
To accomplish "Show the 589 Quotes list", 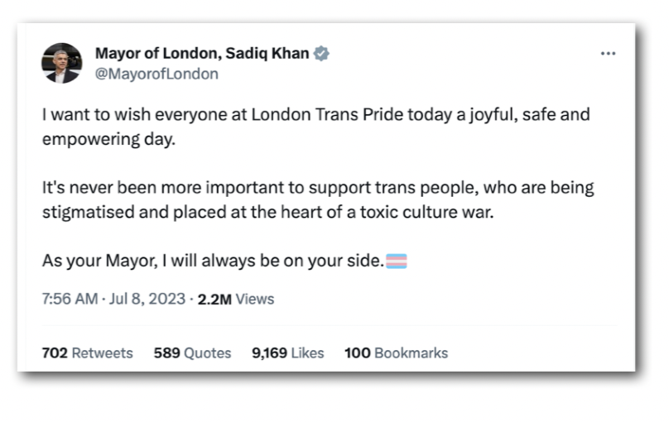I will (192, 352).
